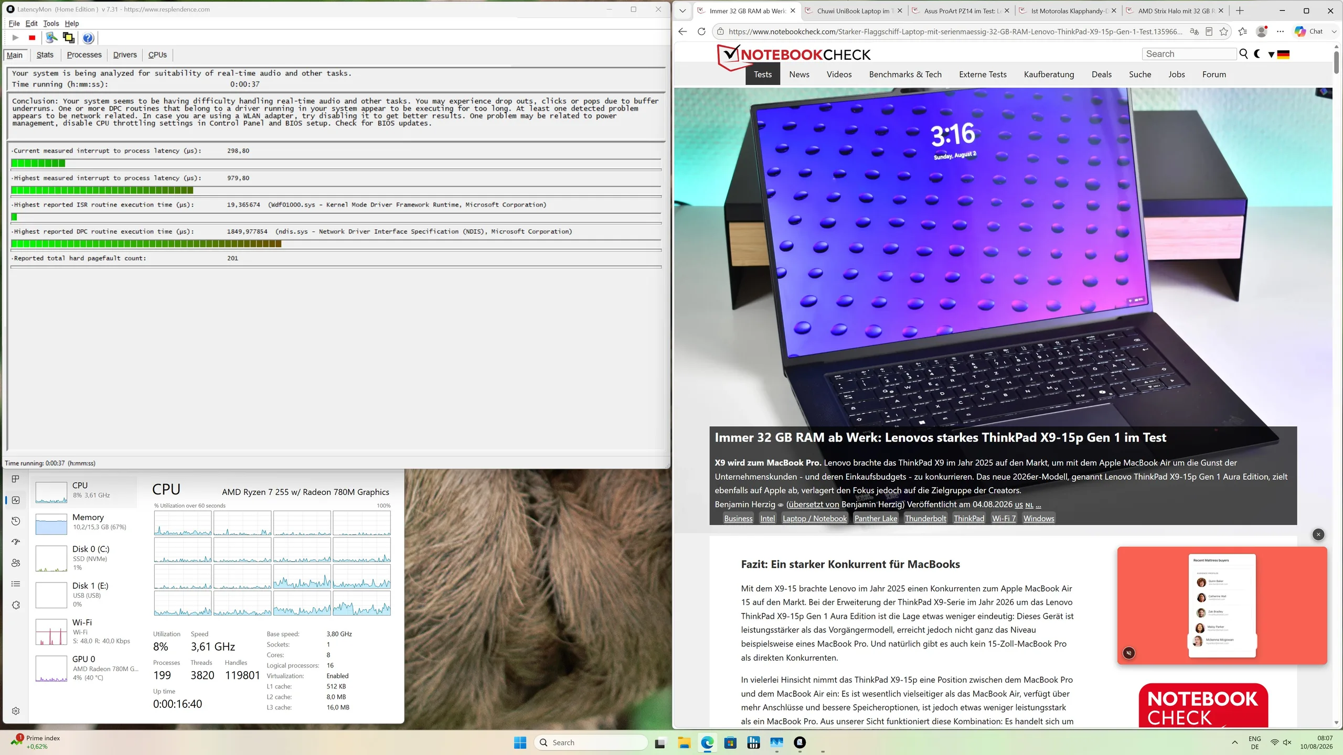Screen dimensions: 1343x755
Task: Select the GPU 0 performance entry
Action: click(84, 668)
